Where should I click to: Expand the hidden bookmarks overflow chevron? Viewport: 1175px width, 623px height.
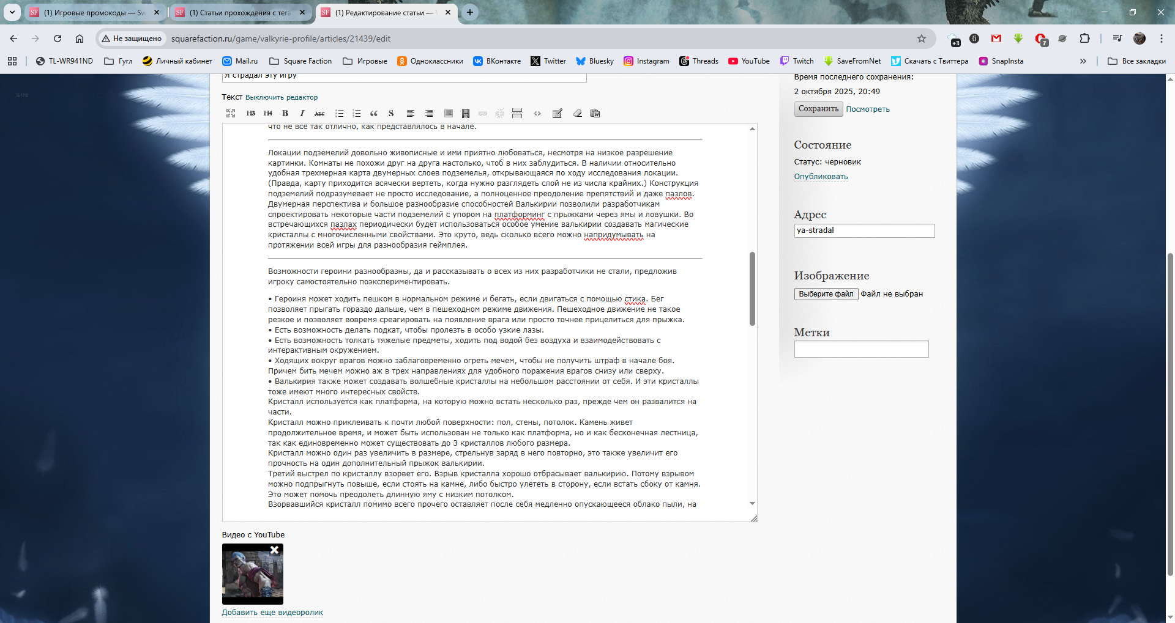point(1083,61)
